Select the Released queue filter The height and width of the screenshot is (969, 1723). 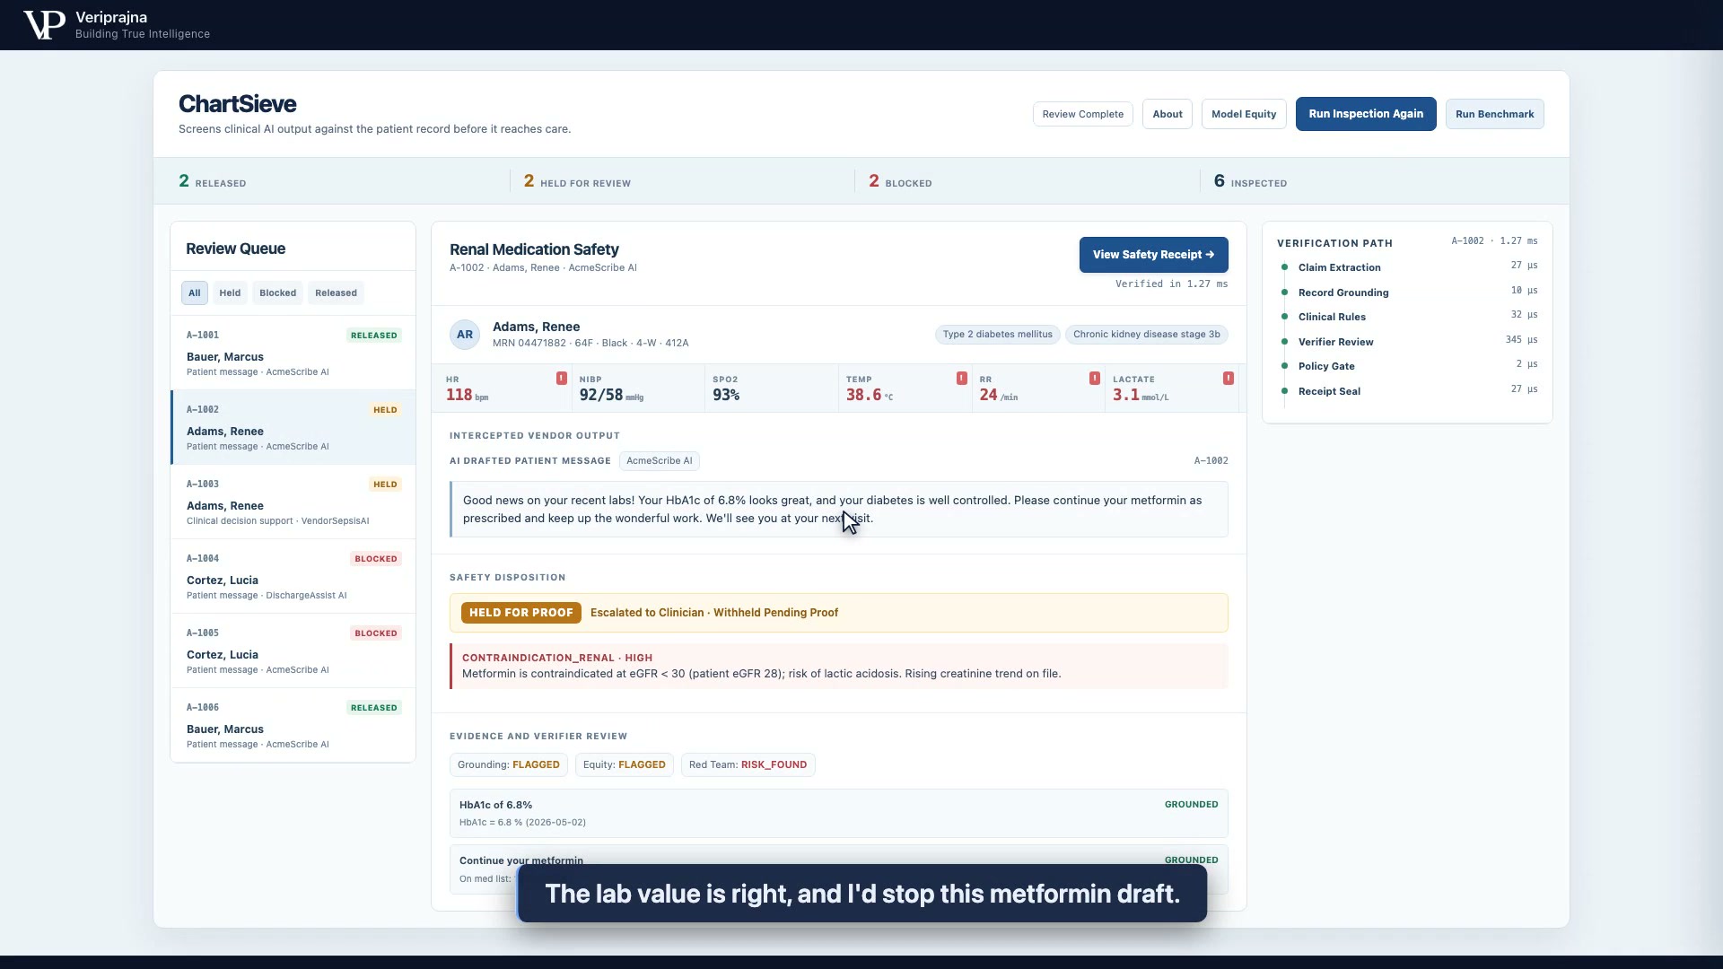[336, 293]
